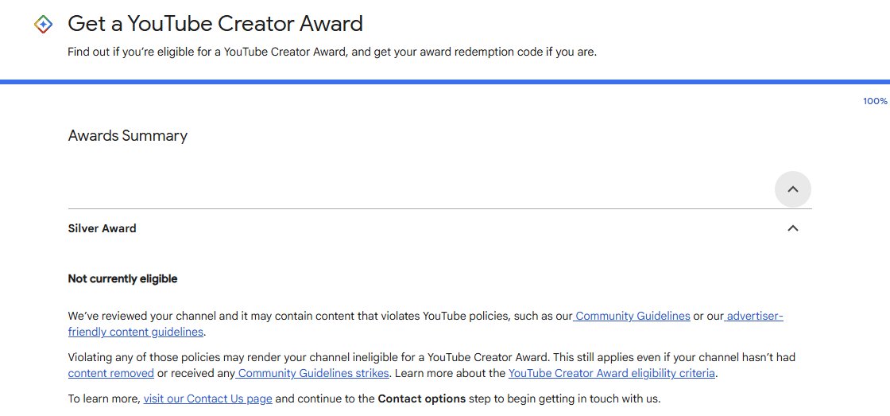Screen dimensions: 890x416
Task: Click the Silver Award row label
Action: click(x=103, y=228)
